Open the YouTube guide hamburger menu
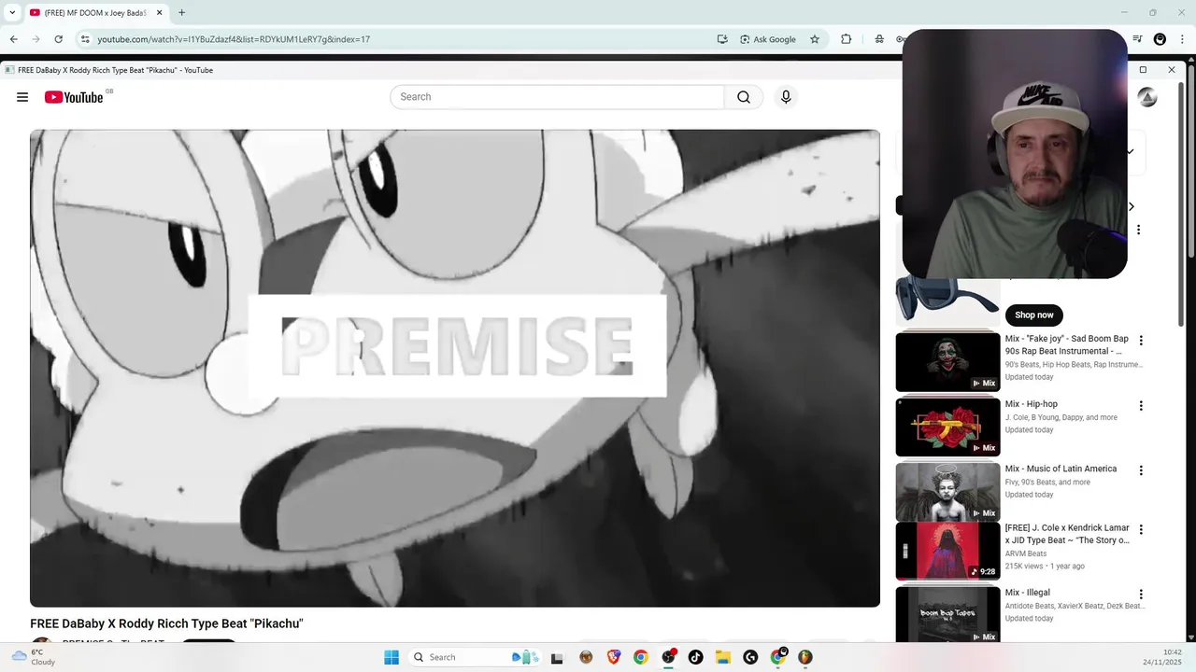The image size is (1196, 672). [22, 97]
